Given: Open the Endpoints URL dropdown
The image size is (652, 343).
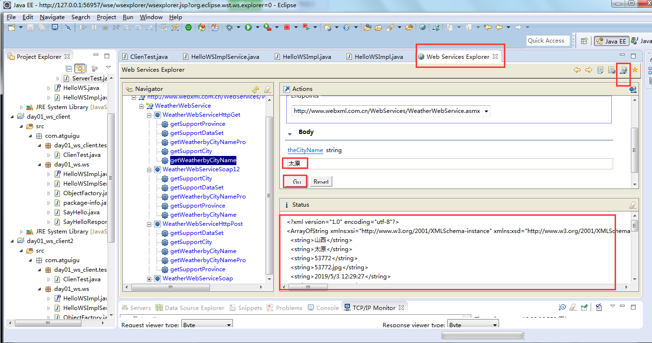Looking at the screenshot, I should (x=487, y=111).
